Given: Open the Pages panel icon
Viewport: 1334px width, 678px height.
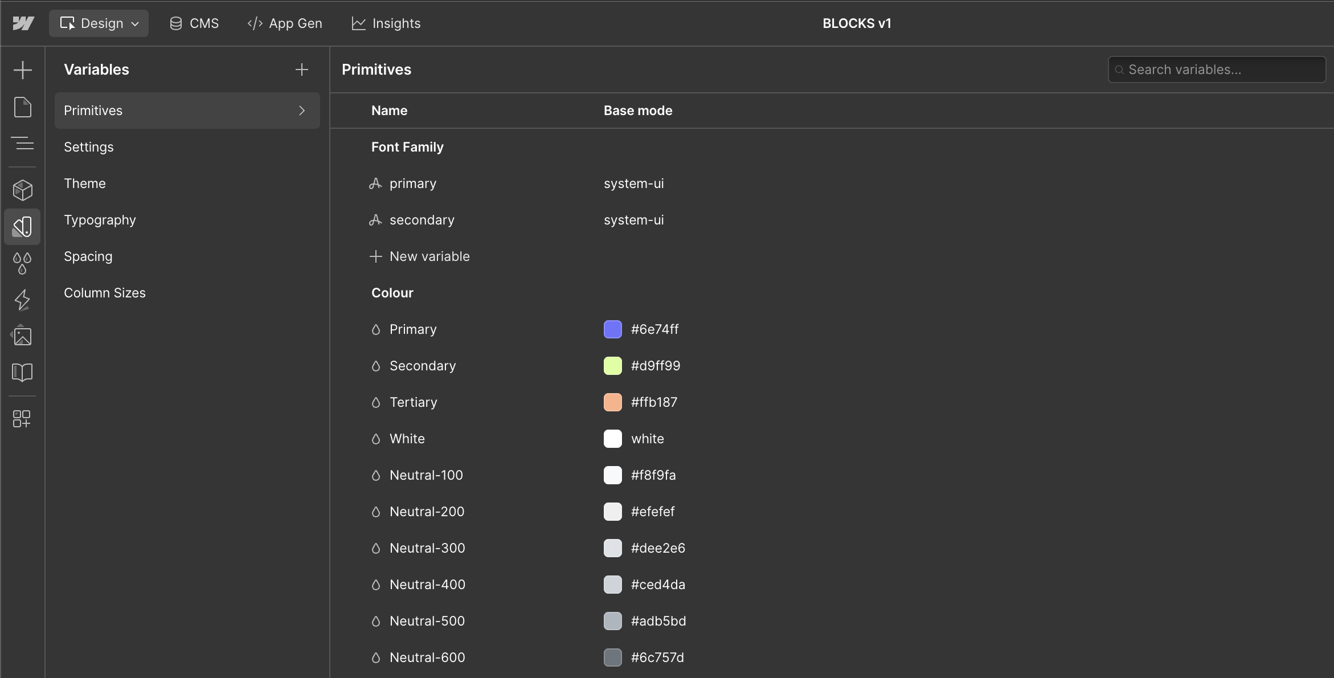Looking at the screenshot, I should click(x=22, y=107).
